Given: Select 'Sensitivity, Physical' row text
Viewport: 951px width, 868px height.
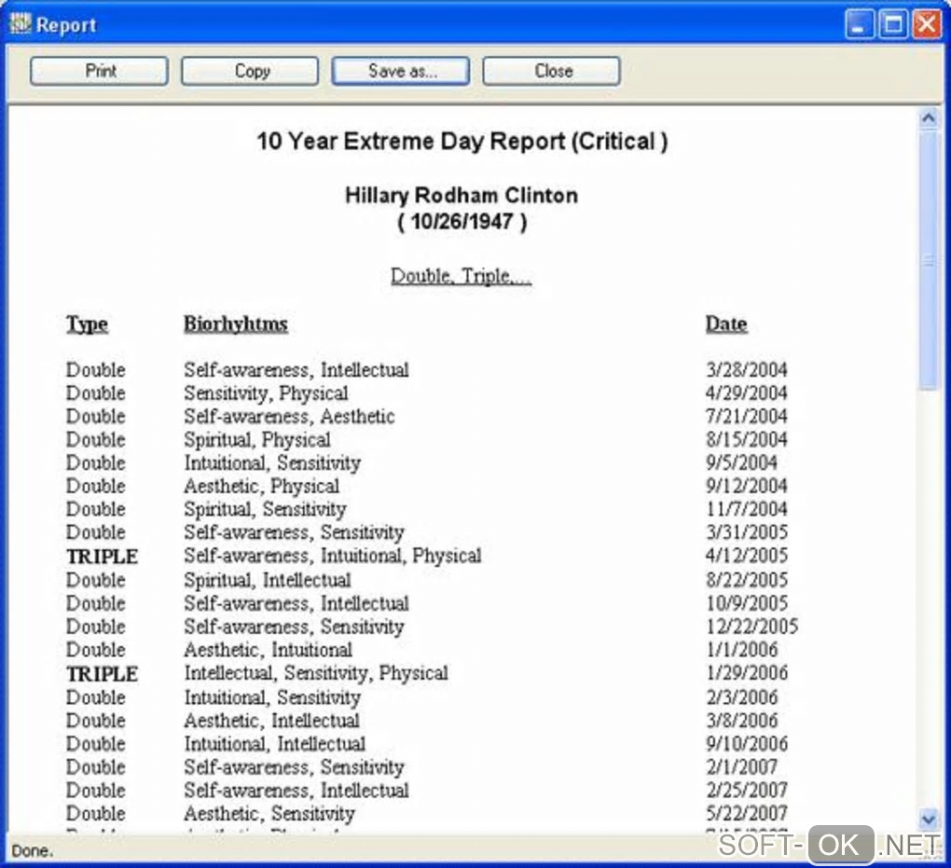Looking at the screenshot, I should (267, 393).
